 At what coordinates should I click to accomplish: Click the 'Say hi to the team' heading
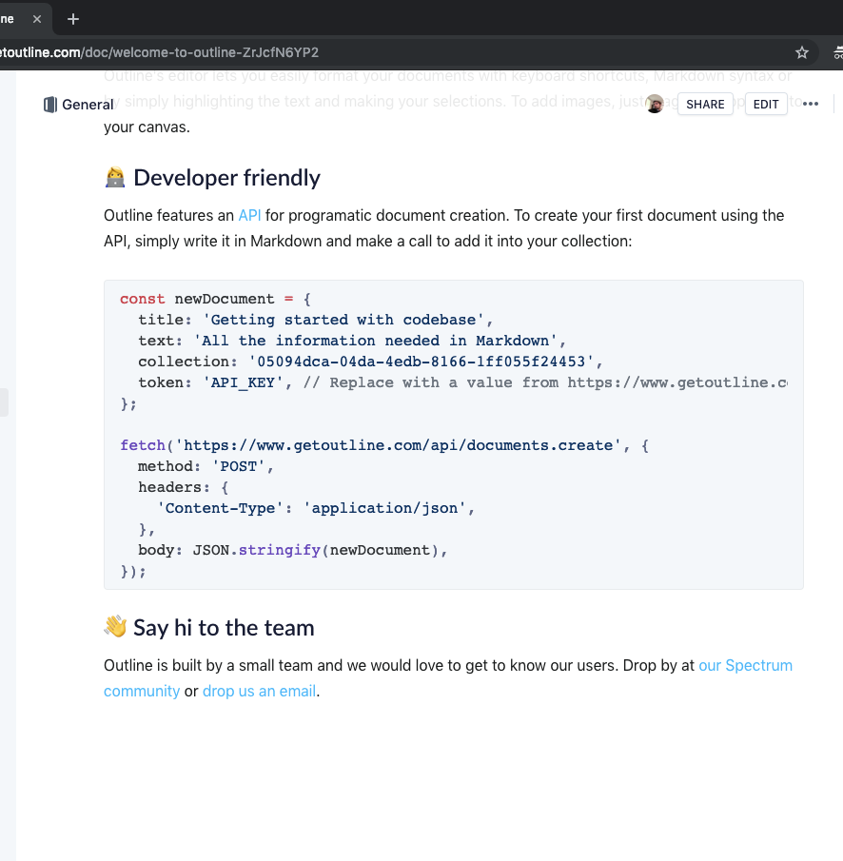224,628
